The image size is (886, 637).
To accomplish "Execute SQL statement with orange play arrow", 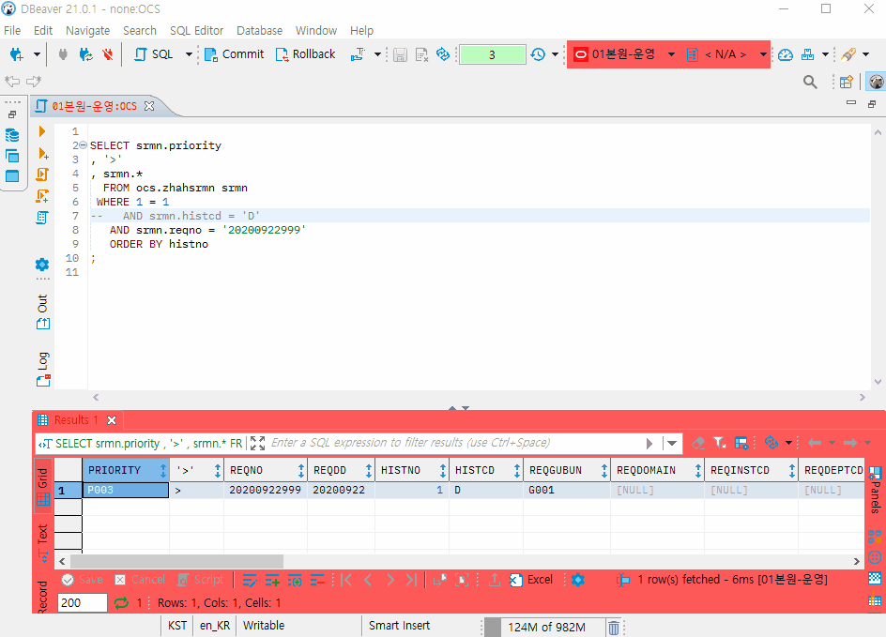I will pos(42,131).
